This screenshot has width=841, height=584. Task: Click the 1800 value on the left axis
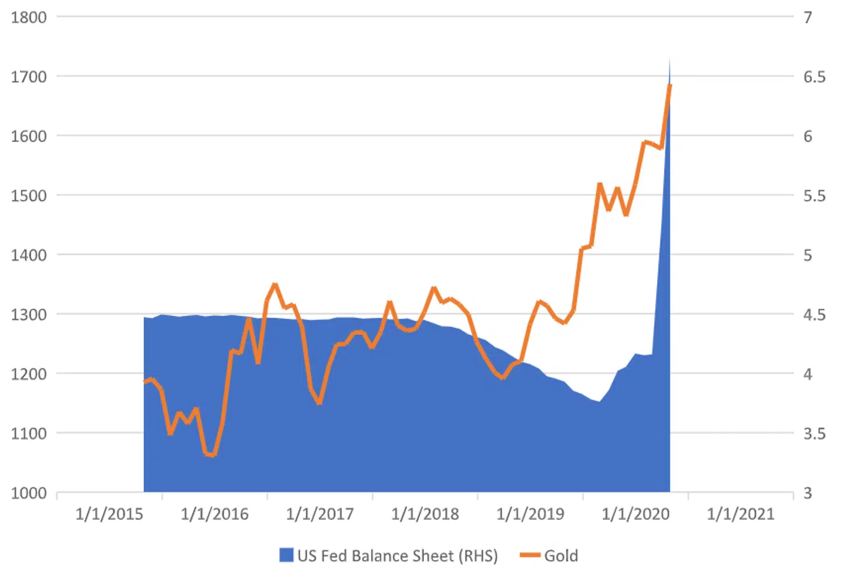pos(29,18)
